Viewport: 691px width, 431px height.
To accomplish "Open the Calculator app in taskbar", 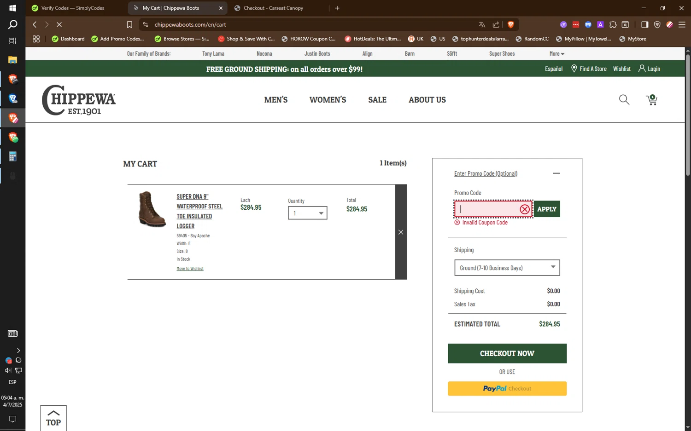I will coord(12,156).
